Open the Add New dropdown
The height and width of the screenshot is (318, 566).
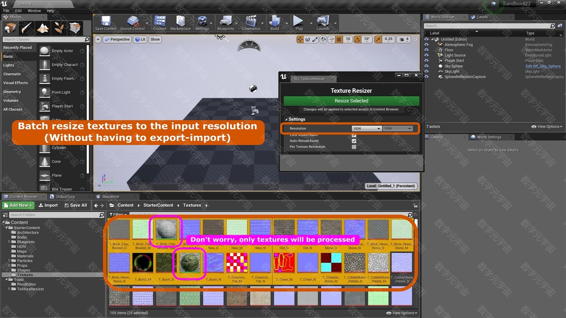pos(17,205)
